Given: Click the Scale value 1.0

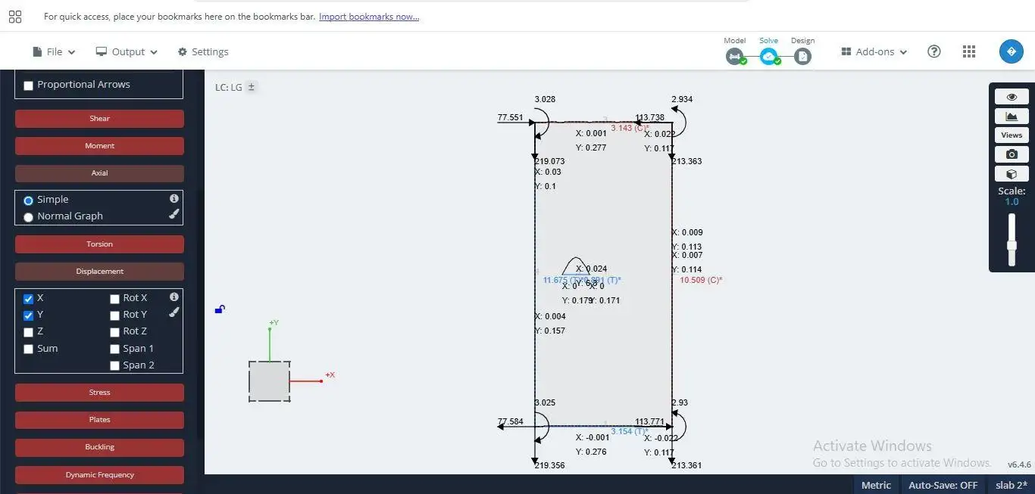Looking at the screenshot, I should 1012,202.
